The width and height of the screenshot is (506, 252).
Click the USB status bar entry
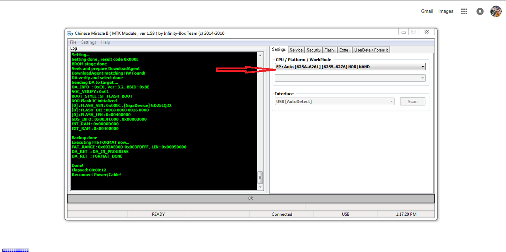(346, 214)
